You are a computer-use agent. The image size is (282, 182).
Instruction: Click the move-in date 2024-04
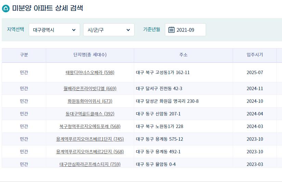click(x=255, y=114)
